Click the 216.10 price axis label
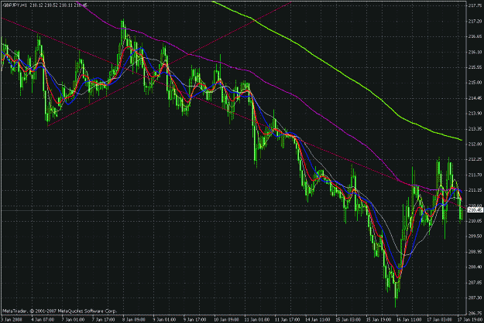Screen dimensions: 484x323 pos(475,52)
